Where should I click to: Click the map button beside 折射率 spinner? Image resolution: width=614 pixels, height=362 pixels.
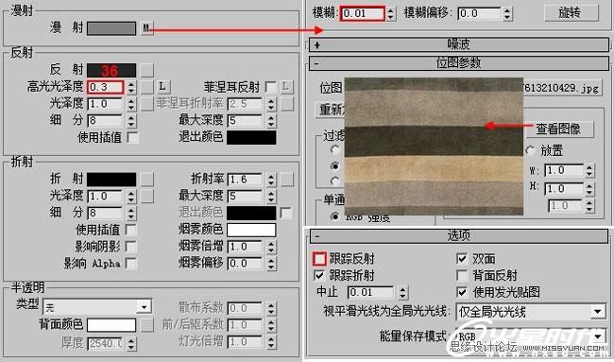[286, 180]
